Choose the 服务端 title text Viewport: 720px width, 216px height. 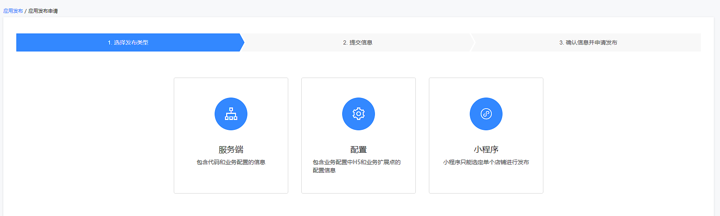tap(231, 149)
